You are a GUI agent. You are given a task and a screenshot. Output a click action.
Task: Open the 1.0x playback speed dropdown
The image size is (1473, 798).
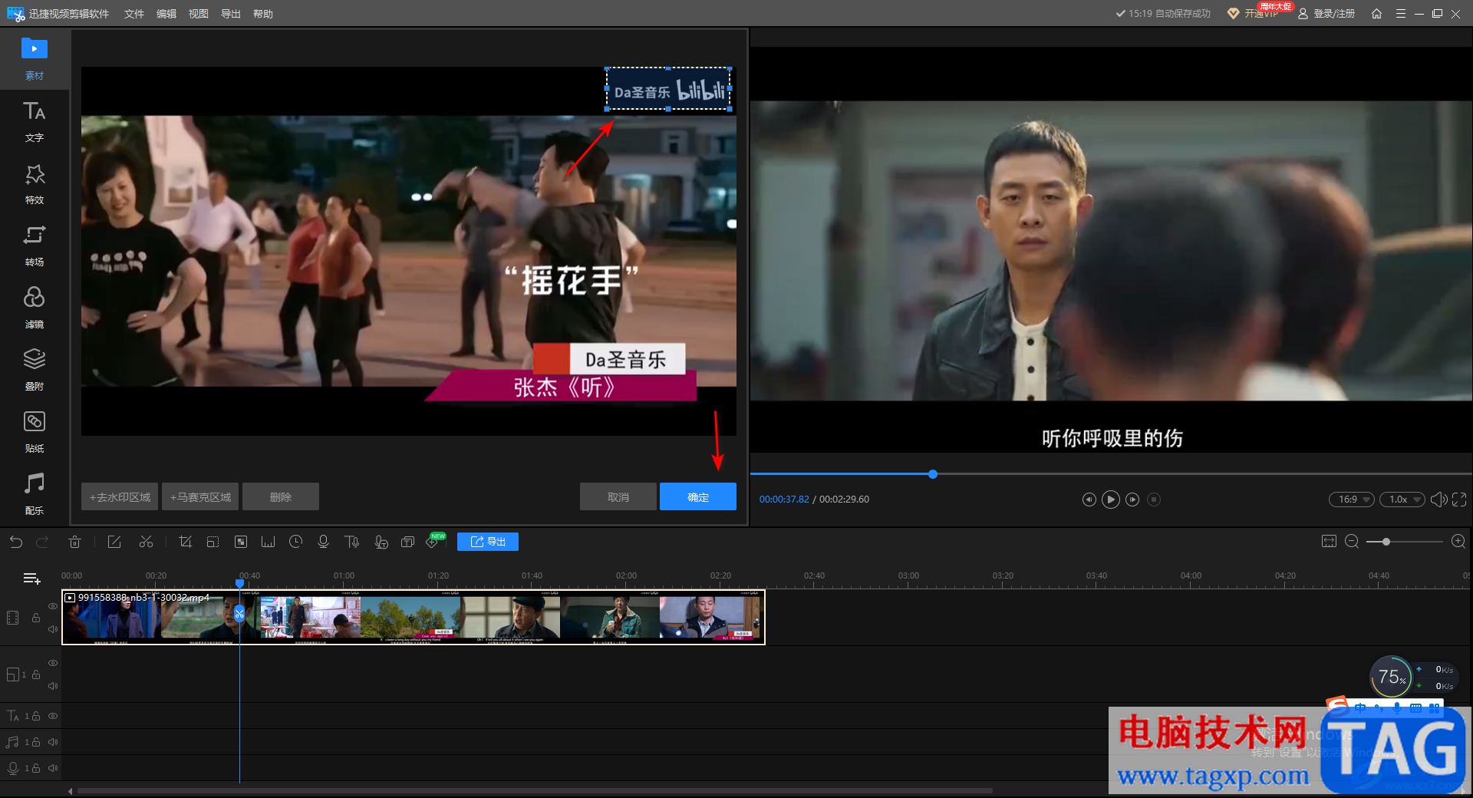pyautogui.click(x=1402, y=500)
